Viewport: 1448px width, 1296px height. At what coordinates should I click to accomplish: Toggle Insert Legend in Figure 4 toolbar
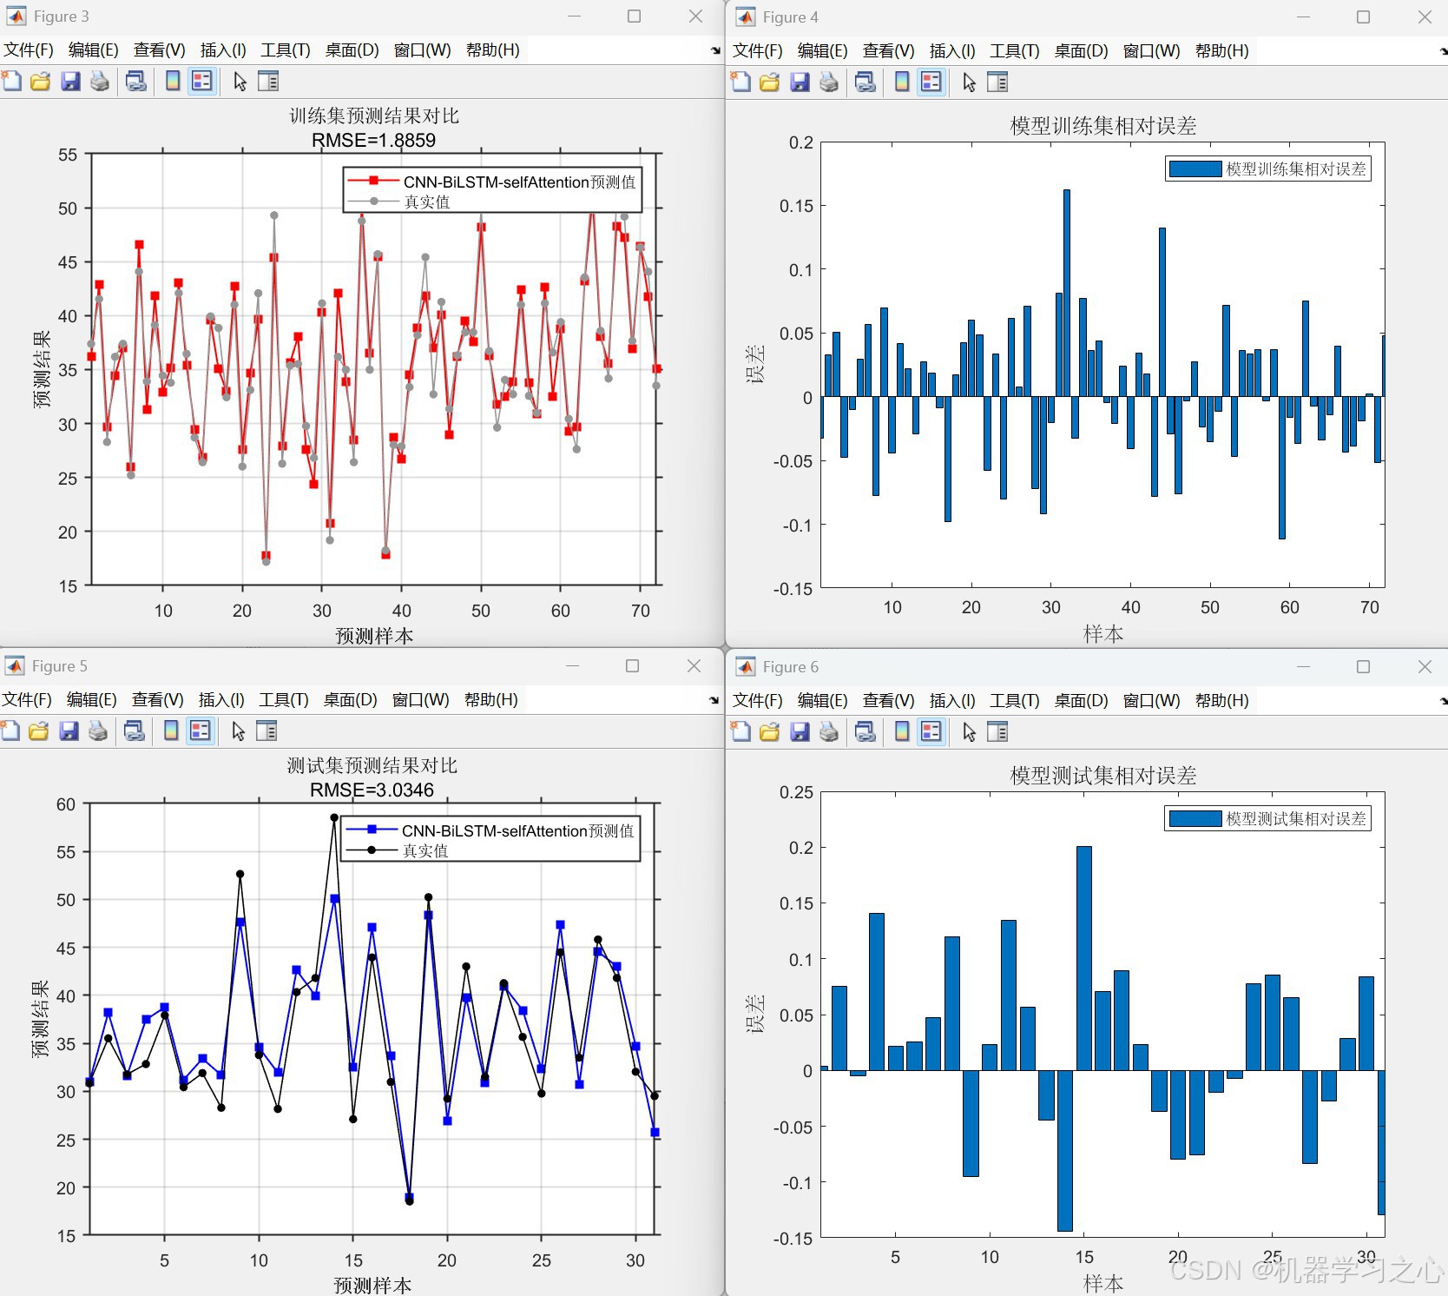tap(931, 83)
